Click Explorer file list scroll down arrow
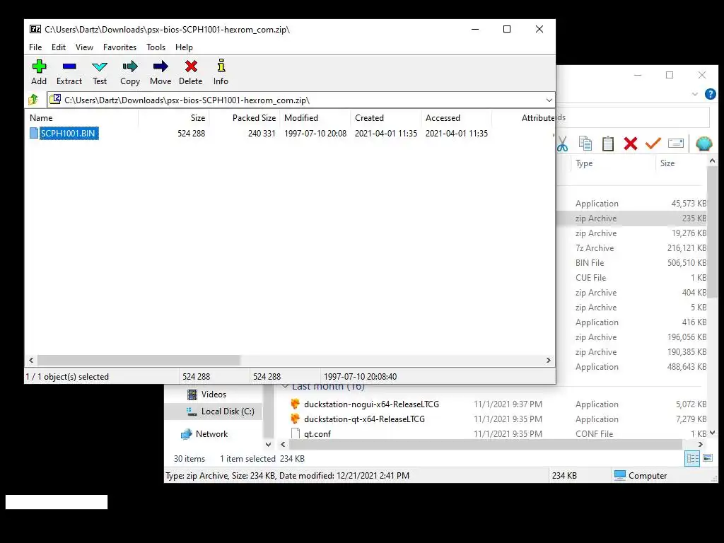Image resolution: width=724 pixels, height=543 pixels. pos(712,433)
